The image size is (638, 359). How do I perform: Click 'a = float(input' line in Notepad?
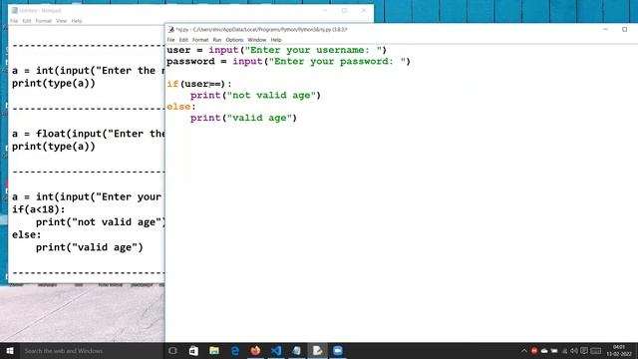pyautogui.click(x=88, y=134)
